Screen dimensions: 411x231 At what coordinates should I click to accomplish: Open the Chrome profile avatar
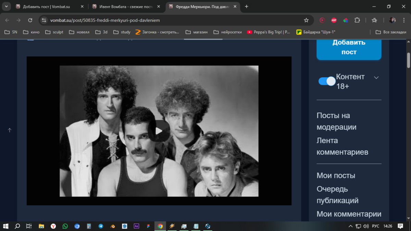click(393, 20)
